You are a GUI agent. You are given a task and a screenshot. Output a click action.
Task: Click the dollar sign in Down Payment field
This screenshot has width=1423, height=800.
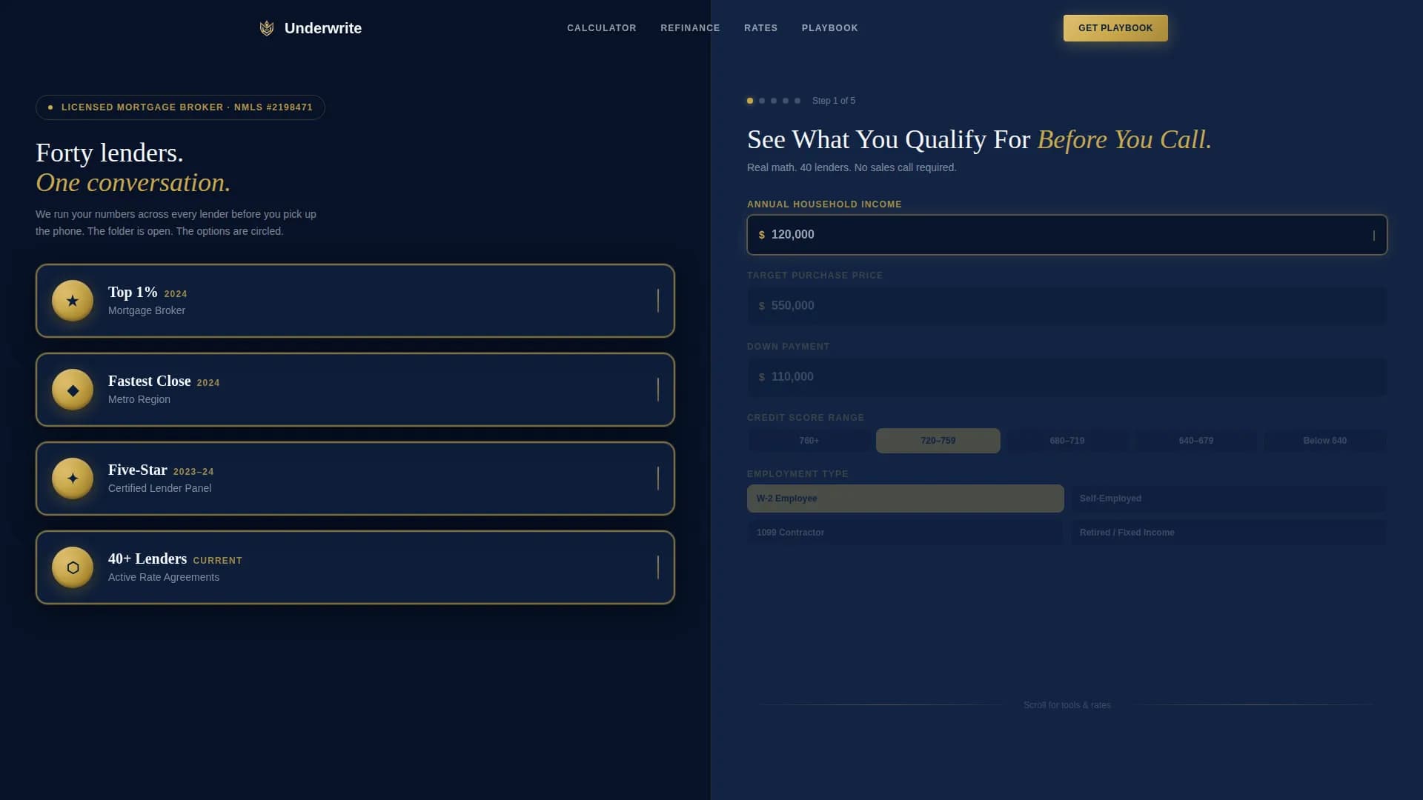tap(762, 376)
